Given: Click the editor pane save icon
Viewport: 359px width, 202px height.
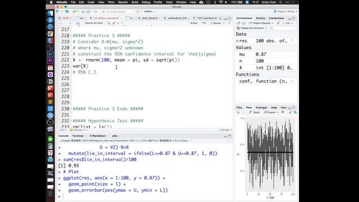Looking at the screenshot, I should [77, 23].
